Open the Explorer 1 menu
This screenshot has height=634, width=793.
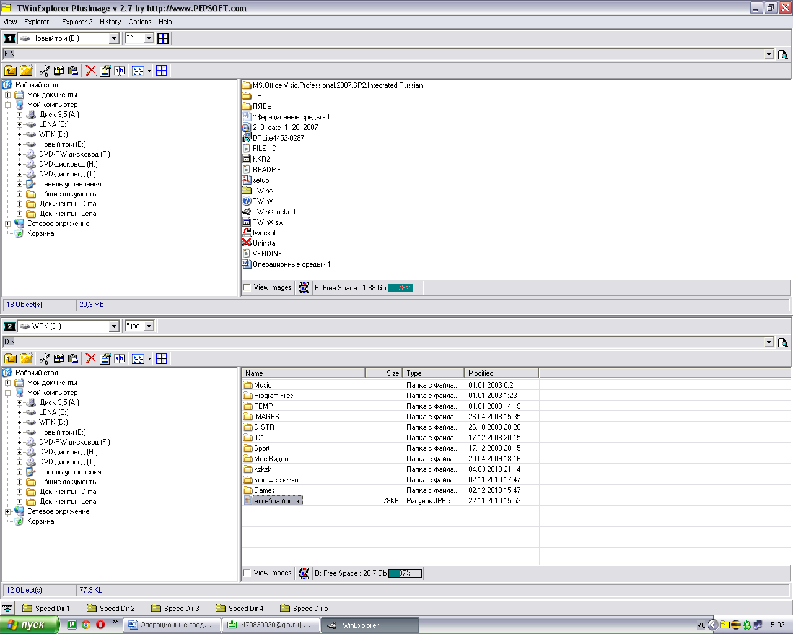pyautogui.click(x=39, y=22)
